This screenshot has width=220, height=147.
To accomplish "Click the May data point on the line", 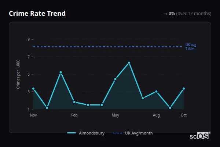I will (115, 79).
